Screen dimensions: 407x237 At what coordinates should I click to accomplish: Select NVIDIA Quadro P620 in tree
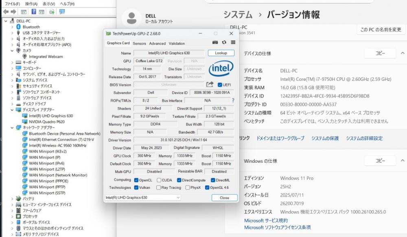click(47, 122)
